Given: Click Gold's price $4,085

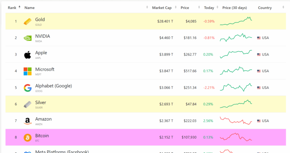Looking at the screenshot, I should tap(191, 21).
